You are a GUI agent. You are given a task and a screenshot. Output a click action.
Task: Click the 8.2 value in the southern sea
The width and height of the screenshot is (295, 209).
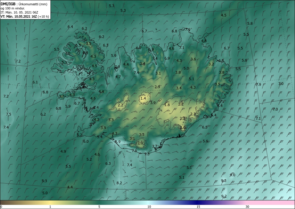(119, 183)
